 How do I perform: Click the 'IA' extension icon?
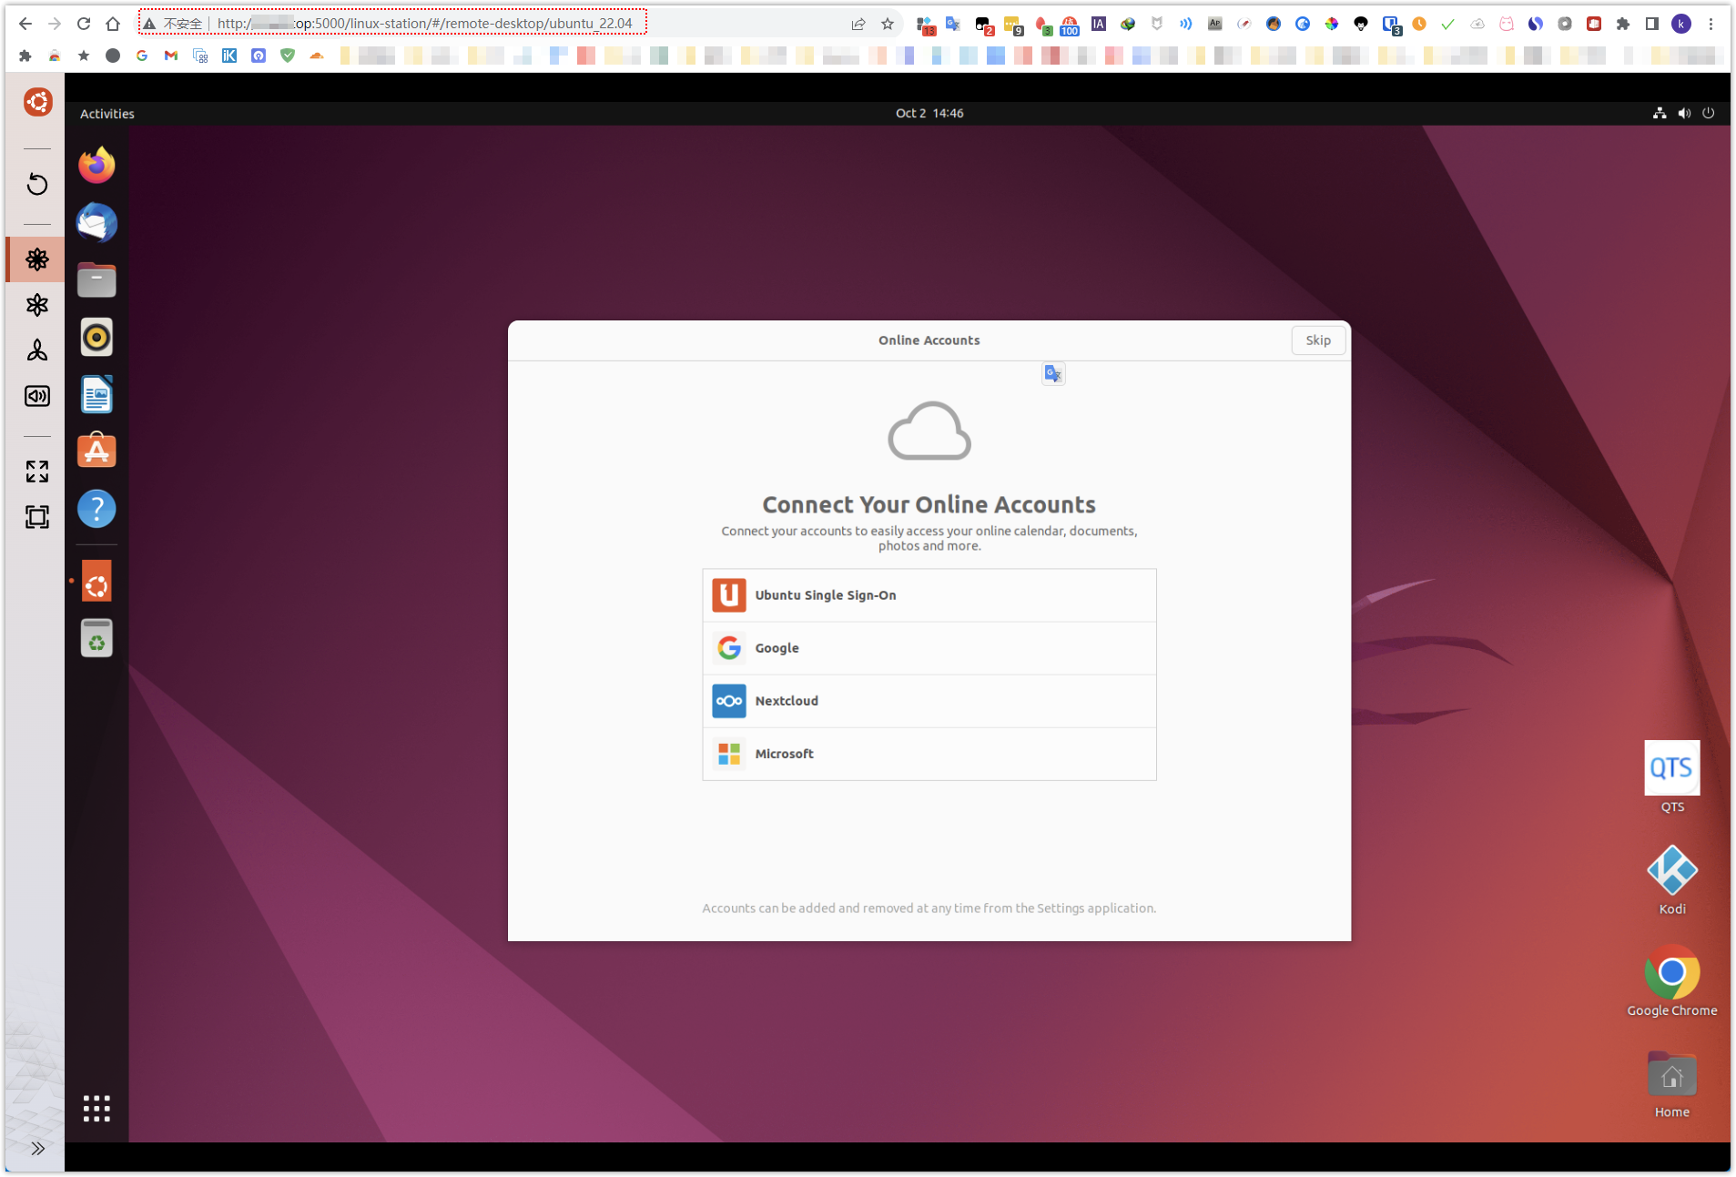point(1099,24)
